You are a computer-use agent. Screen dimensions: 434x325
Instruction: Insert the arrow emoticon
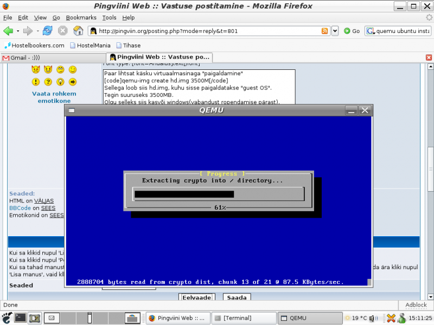pyautogui.click(x=73, y=82)
